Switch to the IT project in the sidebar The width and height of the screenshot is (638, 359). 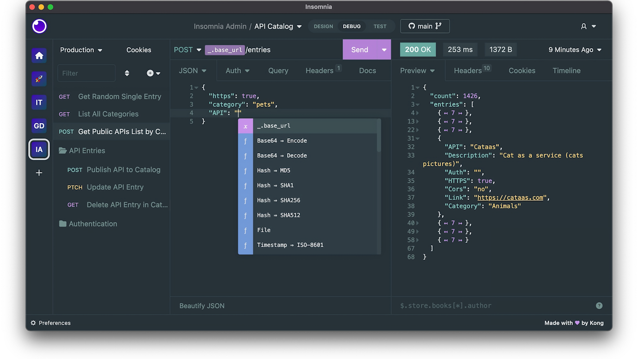click(x=39, y=102)
